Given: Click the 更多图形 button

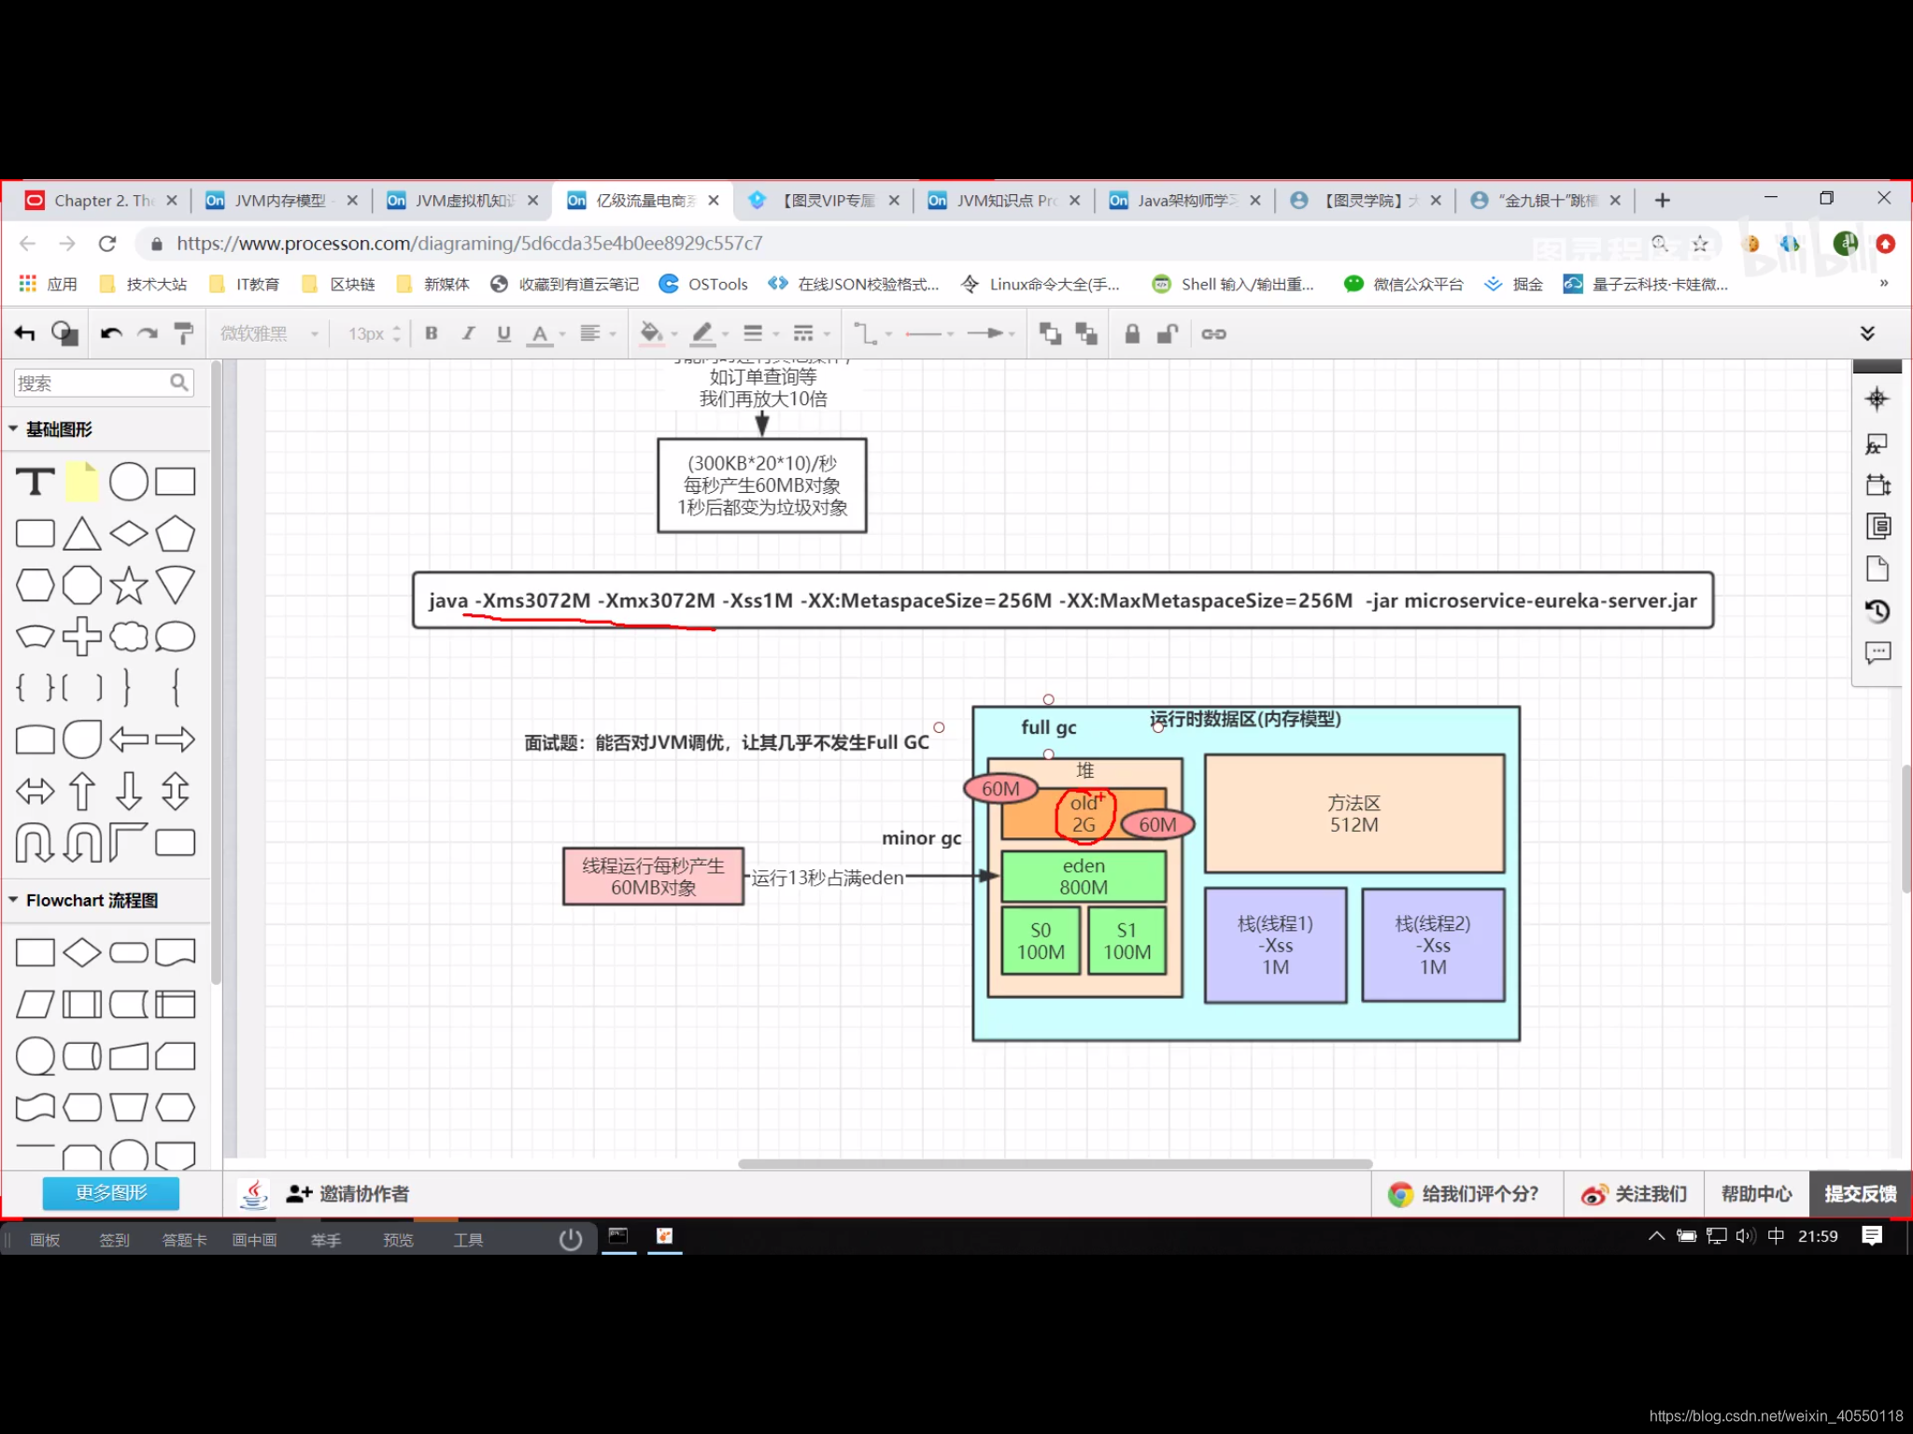Looking at the screenshot, I should [111, 1193].
